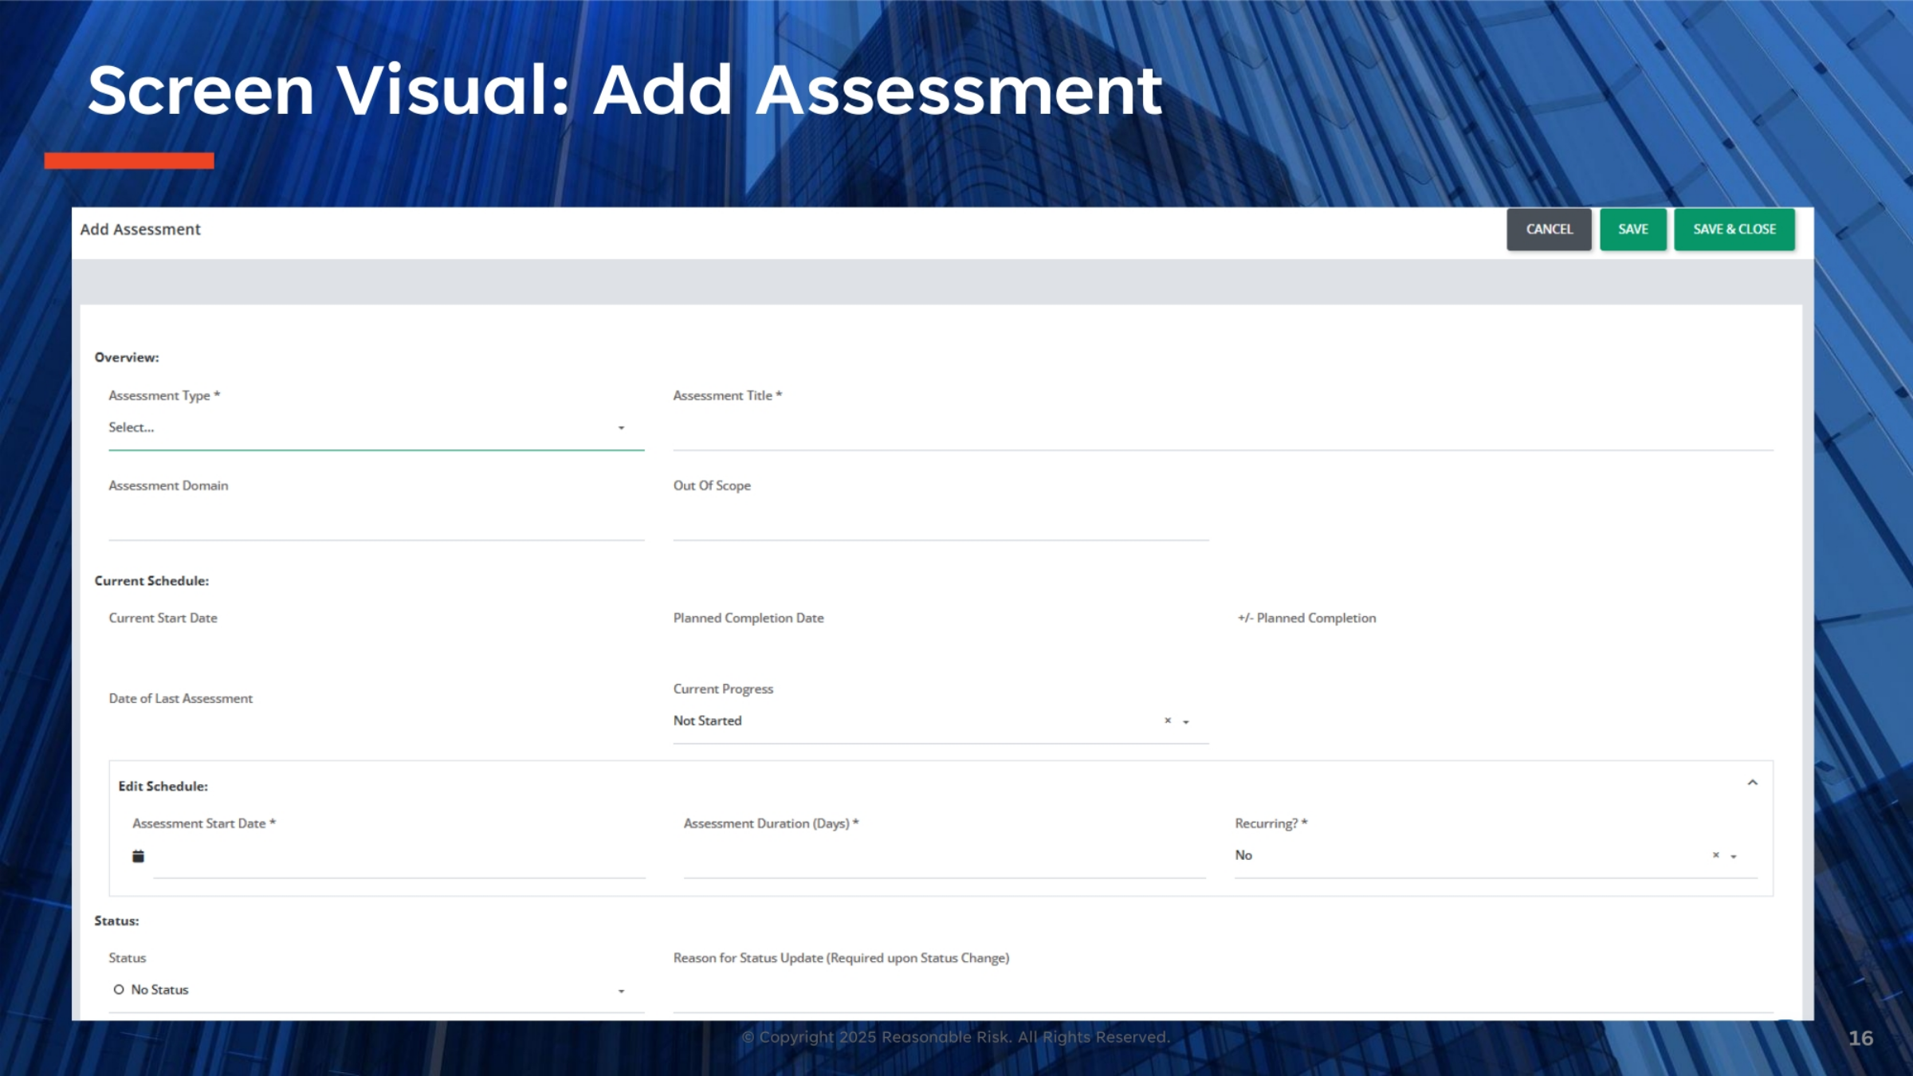The width and height of the screenshot is (1913, 1076).
Task: Clear the Current Progress selection with its X icon
Action: point(1168,721)
